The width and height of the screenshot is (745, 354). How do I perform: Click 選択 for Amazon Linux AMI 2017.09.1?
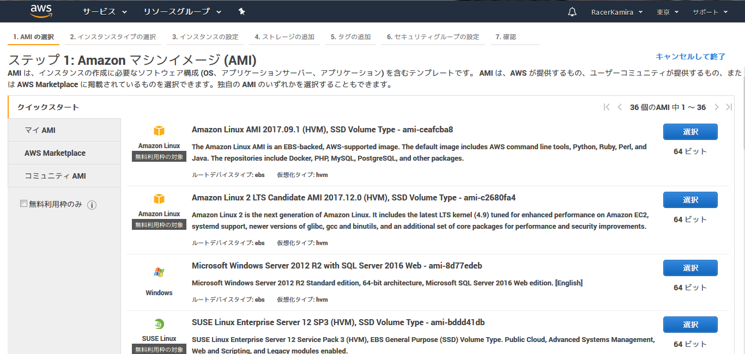coord(691,132)
